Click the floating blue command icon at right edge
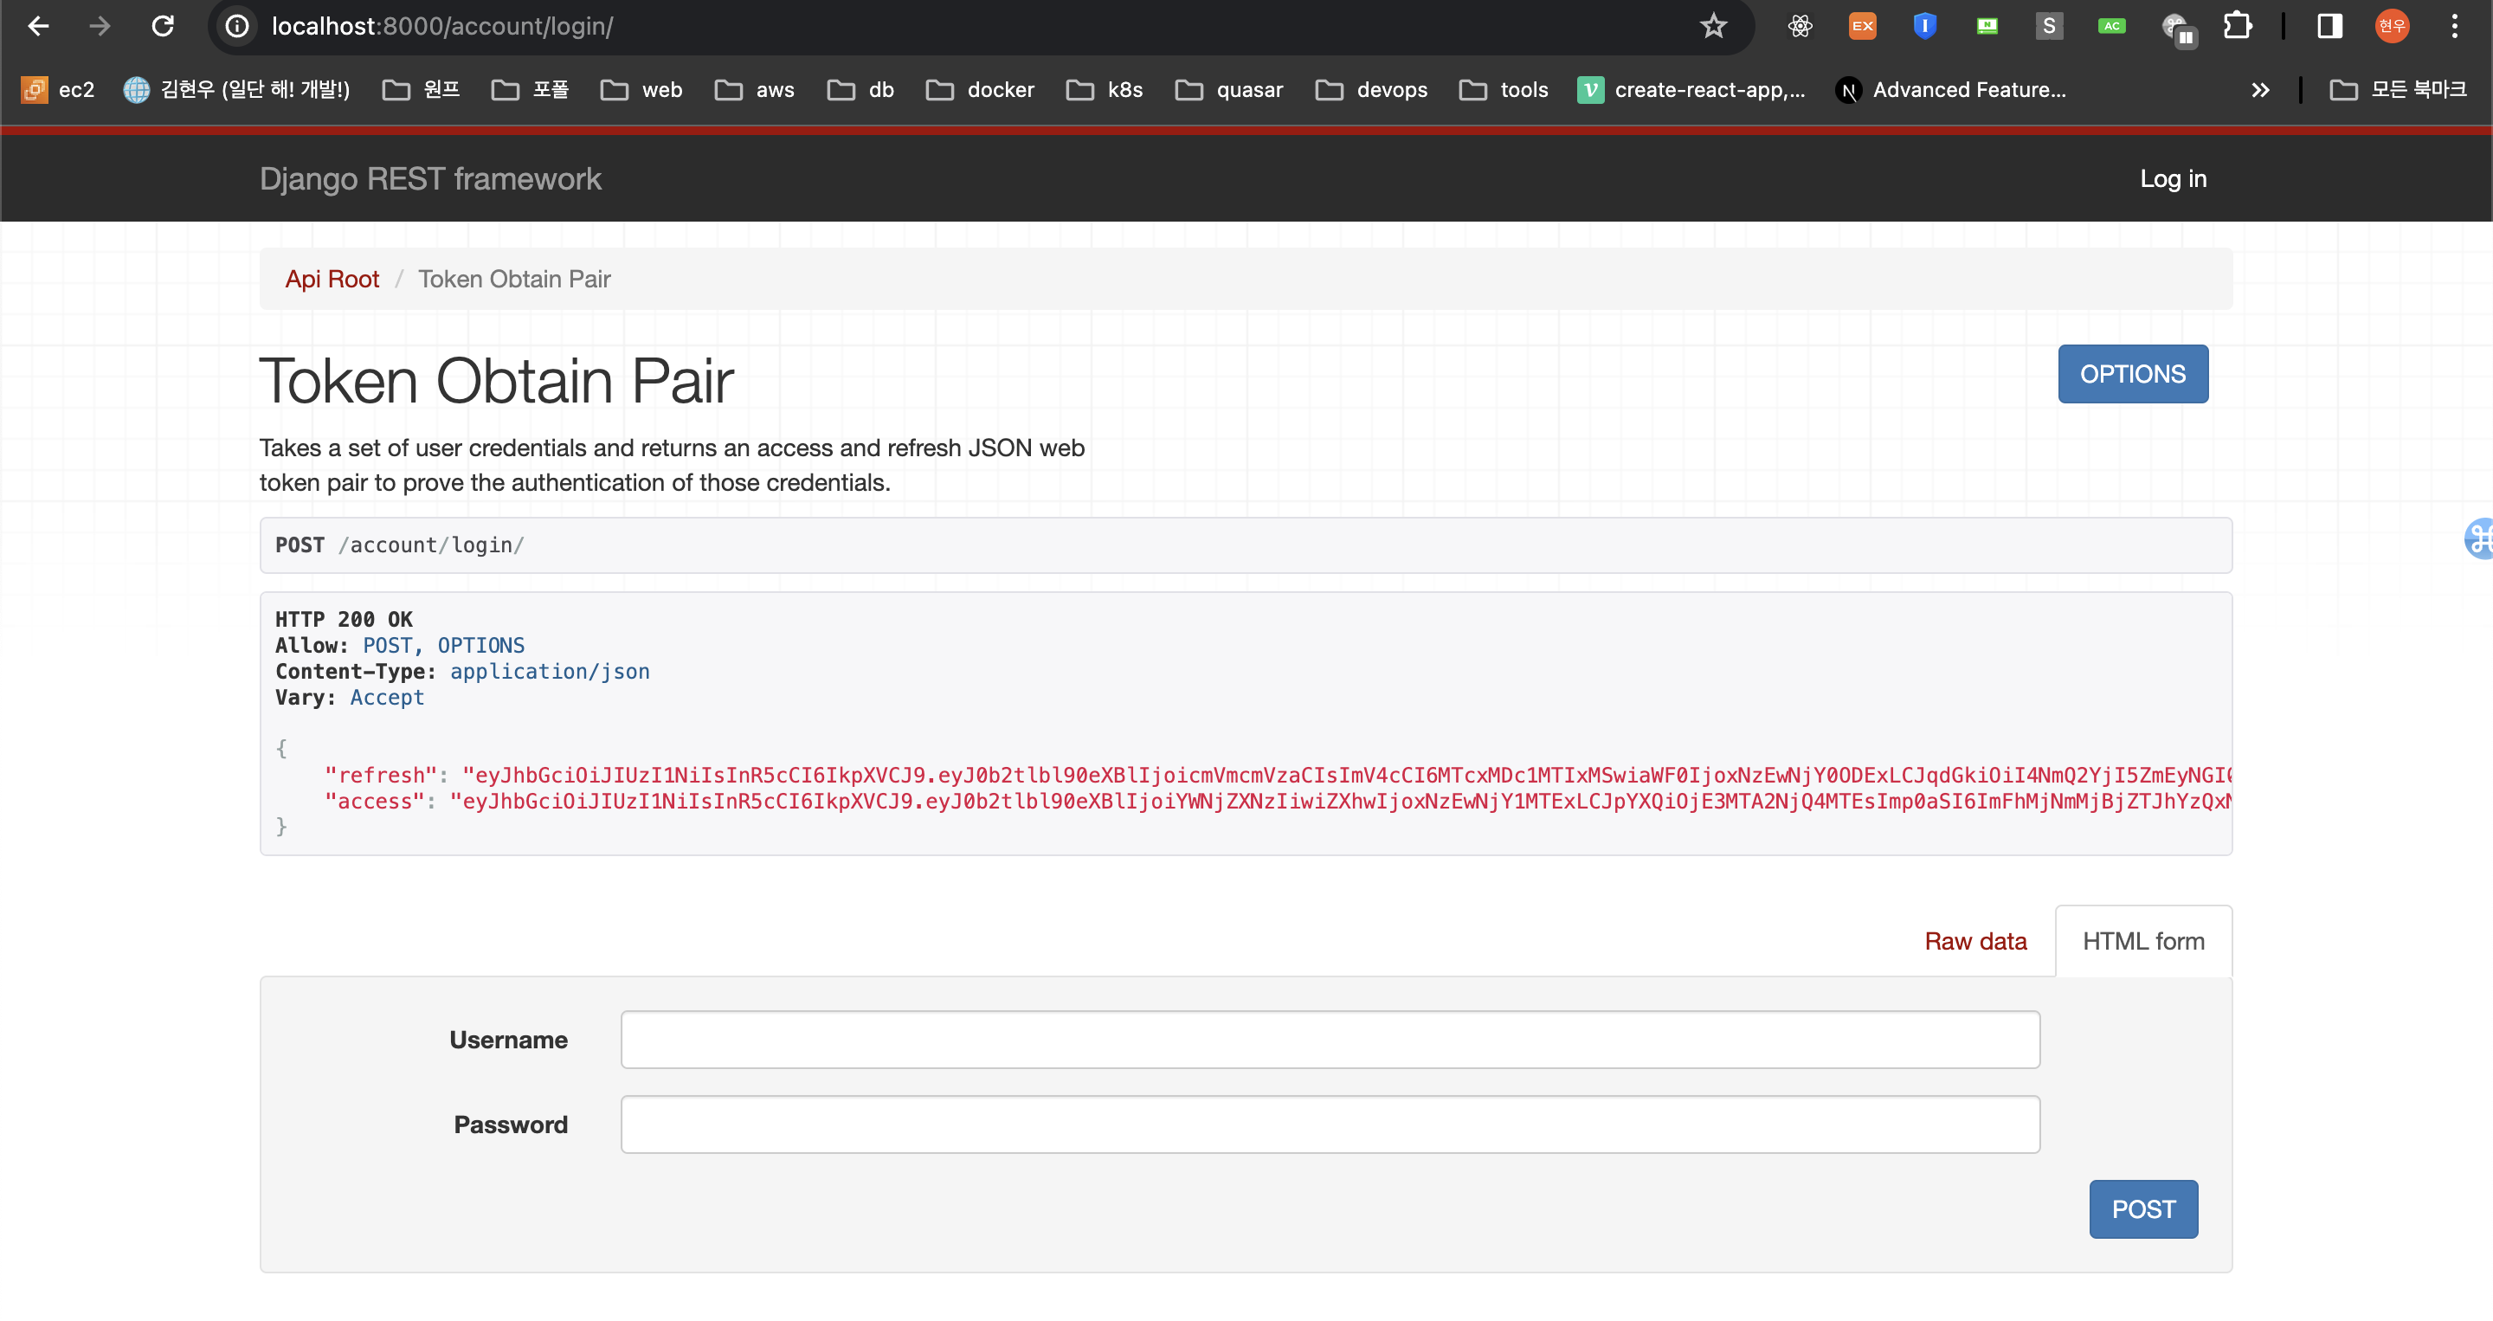This screenshot has width=2493, height=1321. [2479, 539]
